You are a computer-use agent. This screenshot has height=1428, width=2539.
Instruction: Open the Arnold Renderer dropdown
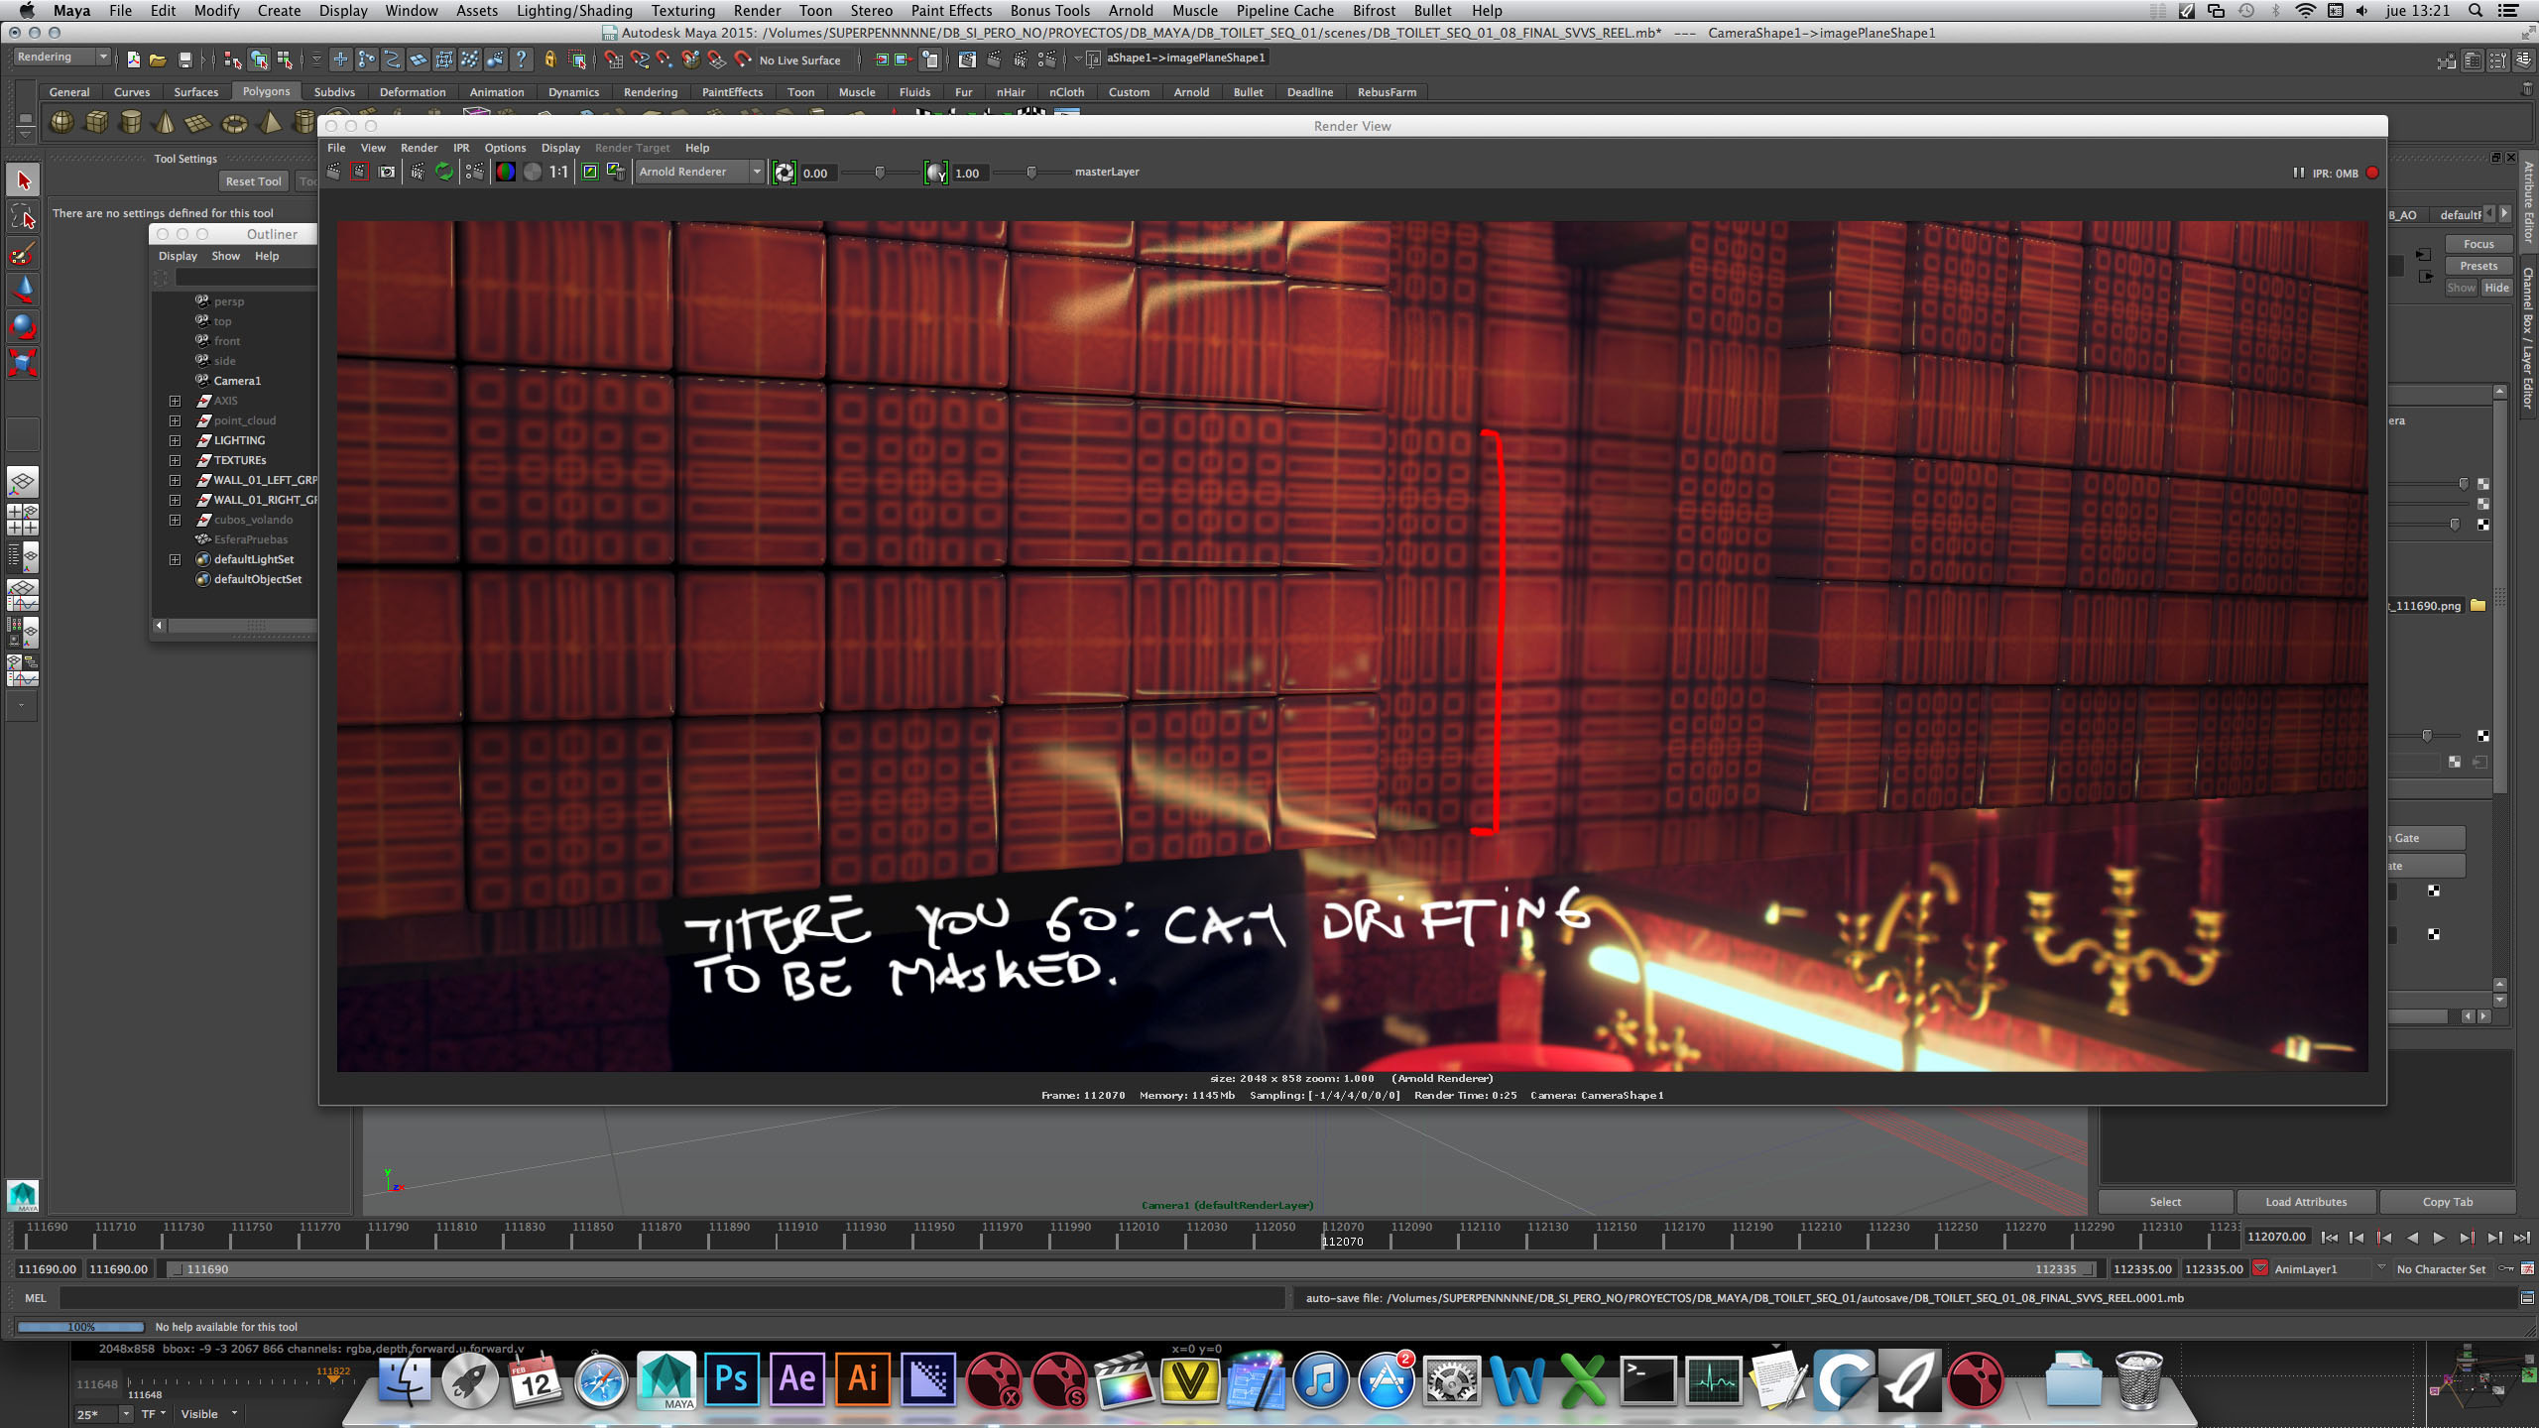[700, 172]
